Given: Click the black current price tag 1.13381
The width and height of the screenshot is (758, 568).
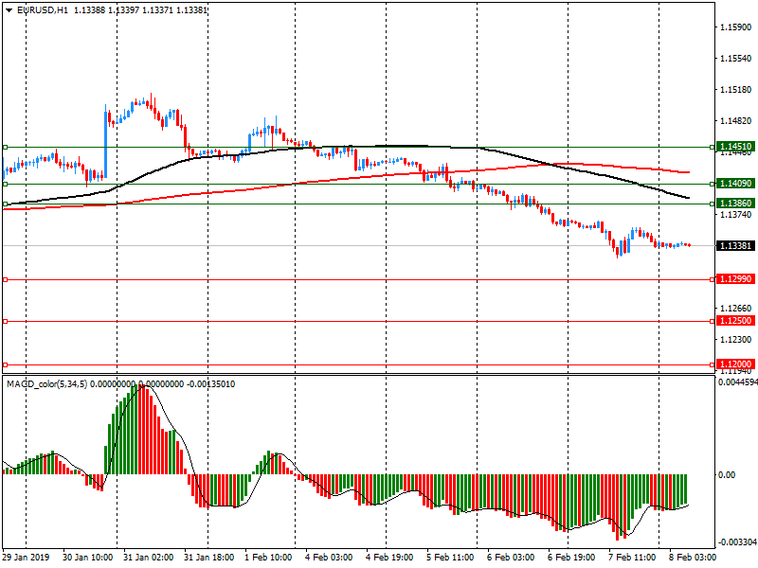Looking at the screenshot, I should (x=735, y=246).
